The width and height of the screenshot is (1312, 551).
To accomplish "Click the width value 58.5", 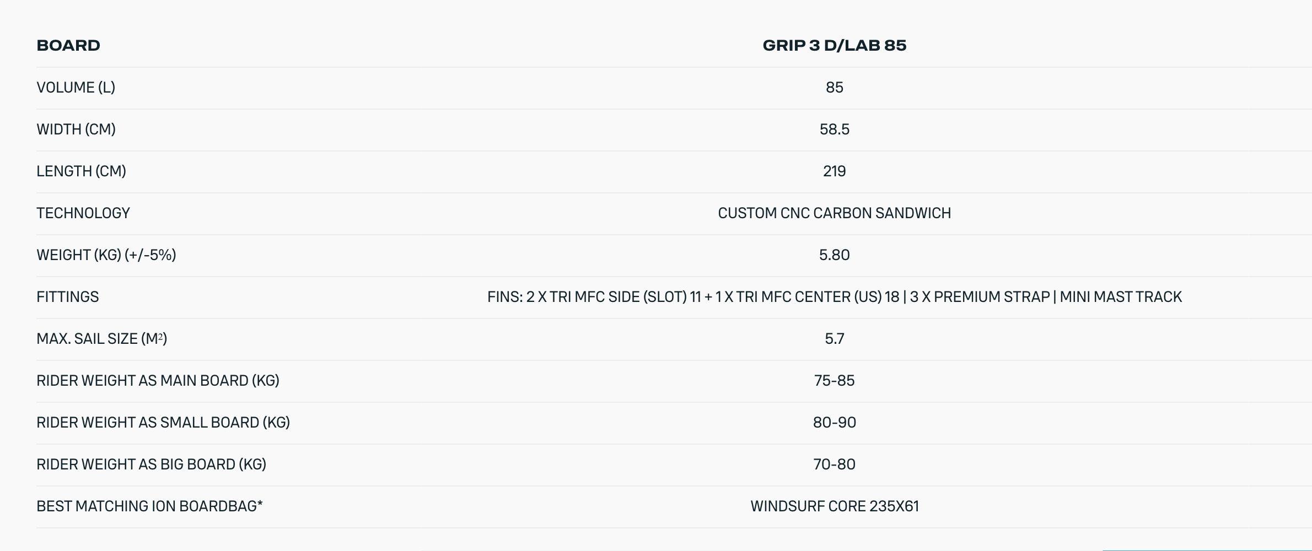I will (834, 129).
